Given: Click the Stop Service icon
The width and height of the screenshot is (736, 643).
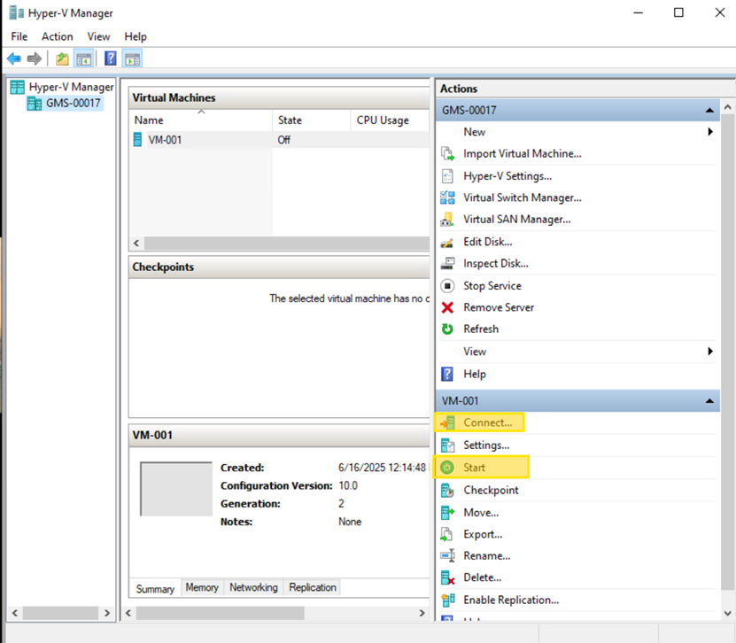Looking at the screenshot, I should click(x=447, y=286).
